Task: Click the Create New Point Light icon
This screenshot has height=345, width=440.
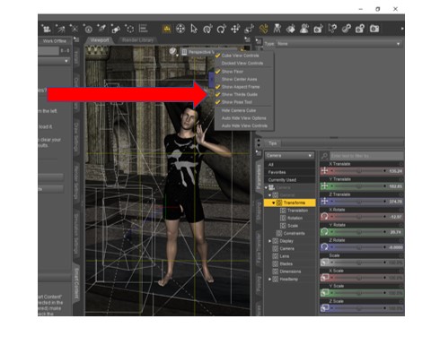Action: point(74,29)
